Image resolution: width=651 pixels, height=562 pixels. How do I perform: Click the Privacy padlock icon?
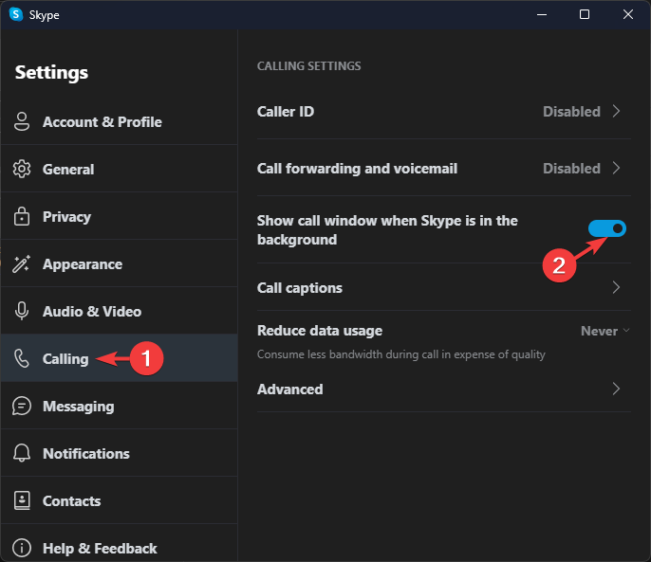[22, 216]
